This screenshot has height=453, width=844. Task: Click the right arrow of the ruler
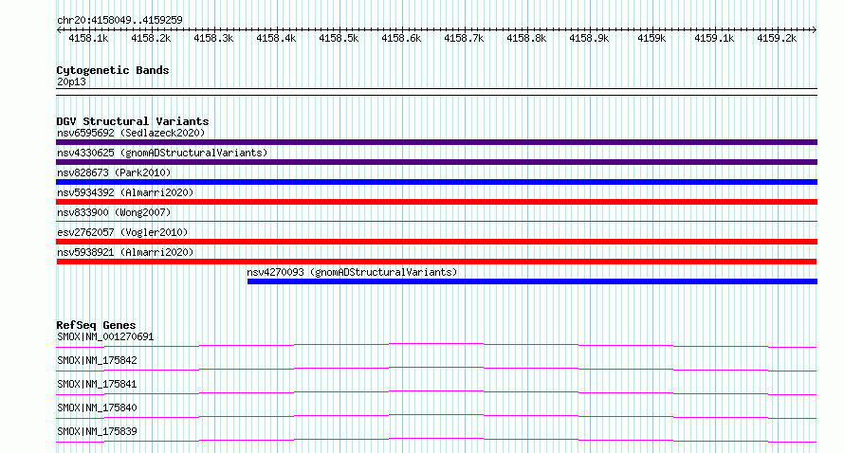click(815, 30)
